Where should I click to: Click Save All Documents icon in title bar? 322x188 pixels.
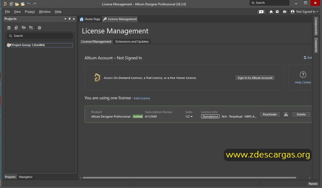[x=11, y=4]
